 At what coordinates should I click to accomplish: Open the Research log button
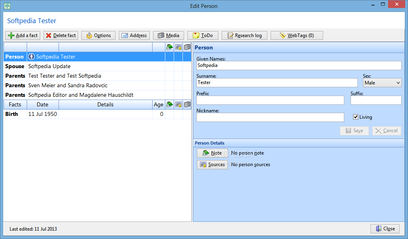coord(244,35)
